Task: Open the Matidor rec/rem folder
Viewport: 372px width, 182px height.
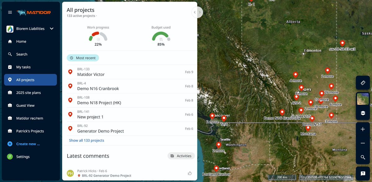Action: coord(30,118)
